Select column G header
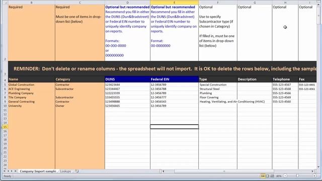Viewport: 322px width, 181px height. coord(255,3)
